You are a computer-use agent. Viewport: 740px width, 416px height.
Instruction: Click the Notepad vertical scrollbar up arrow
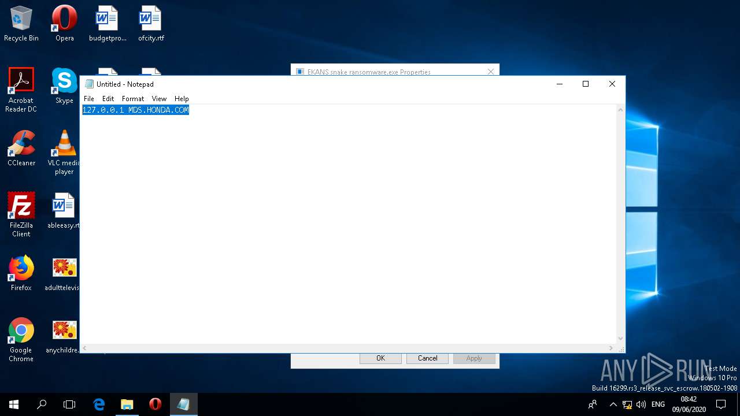click(621, 110)
